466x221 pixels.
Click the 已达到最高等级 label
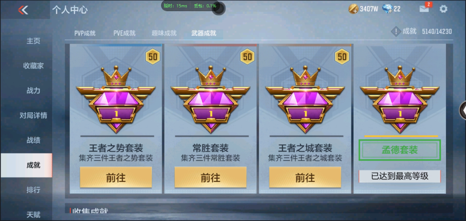(x=400, y=176)
